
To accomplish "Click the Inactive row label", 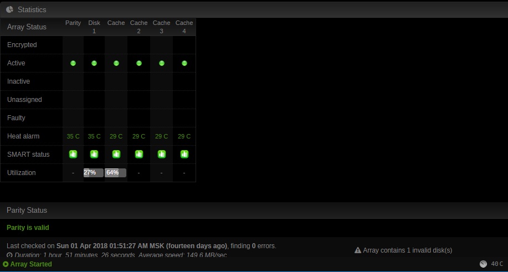I will (x=18, y=81).
